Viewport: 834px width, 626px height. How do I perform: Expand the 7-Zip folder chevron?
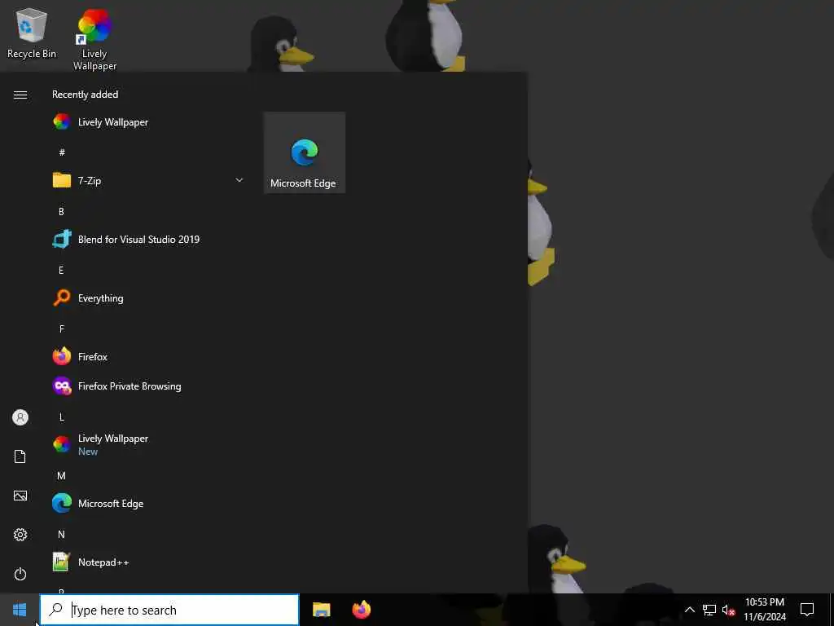[x=239, y=180]
